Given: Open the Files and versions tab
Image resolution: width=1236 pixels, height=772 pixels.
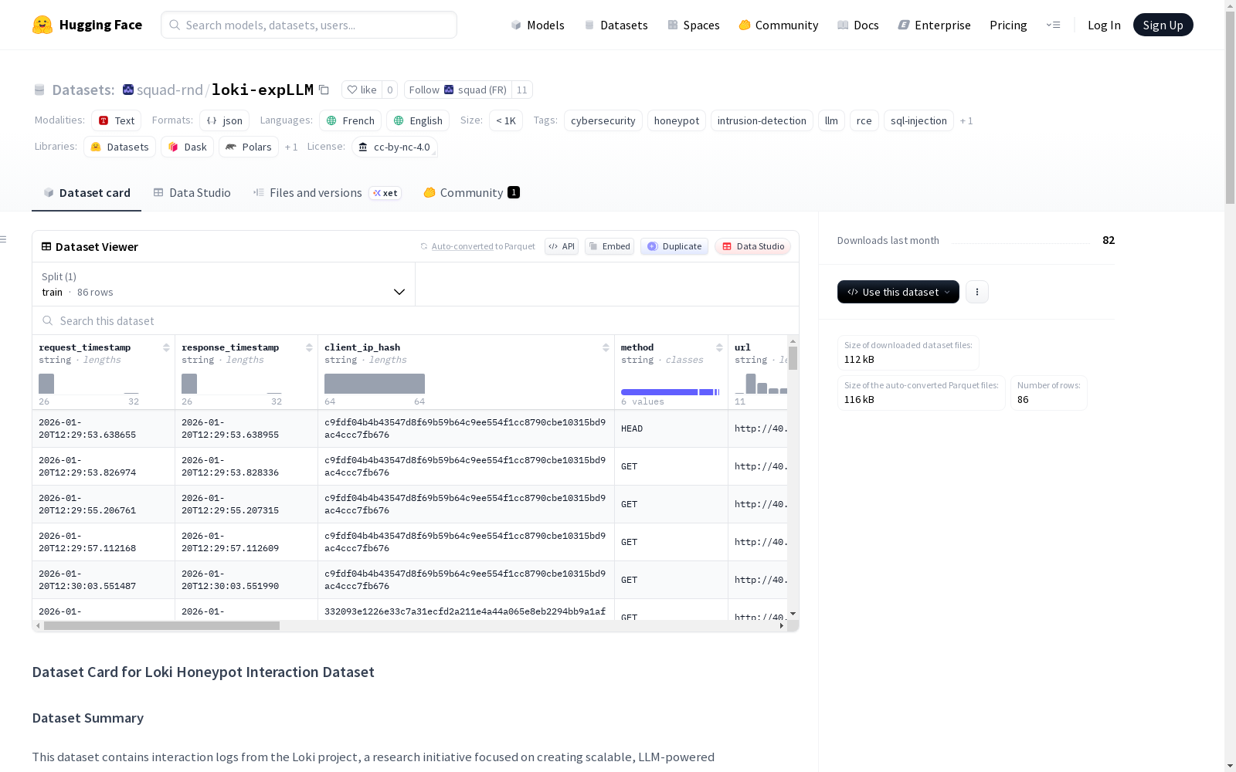Looking at the screenshot, I should click(328, 193).
